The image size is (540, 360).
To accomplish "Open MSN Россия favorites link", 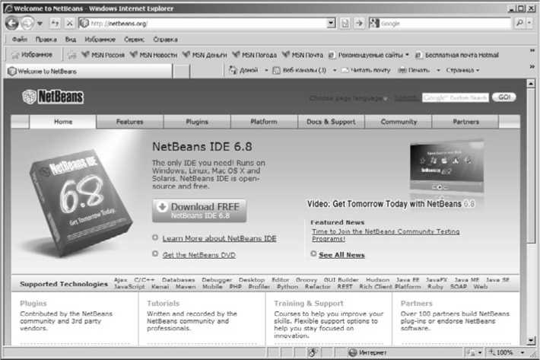I will (x=103, y=55).
